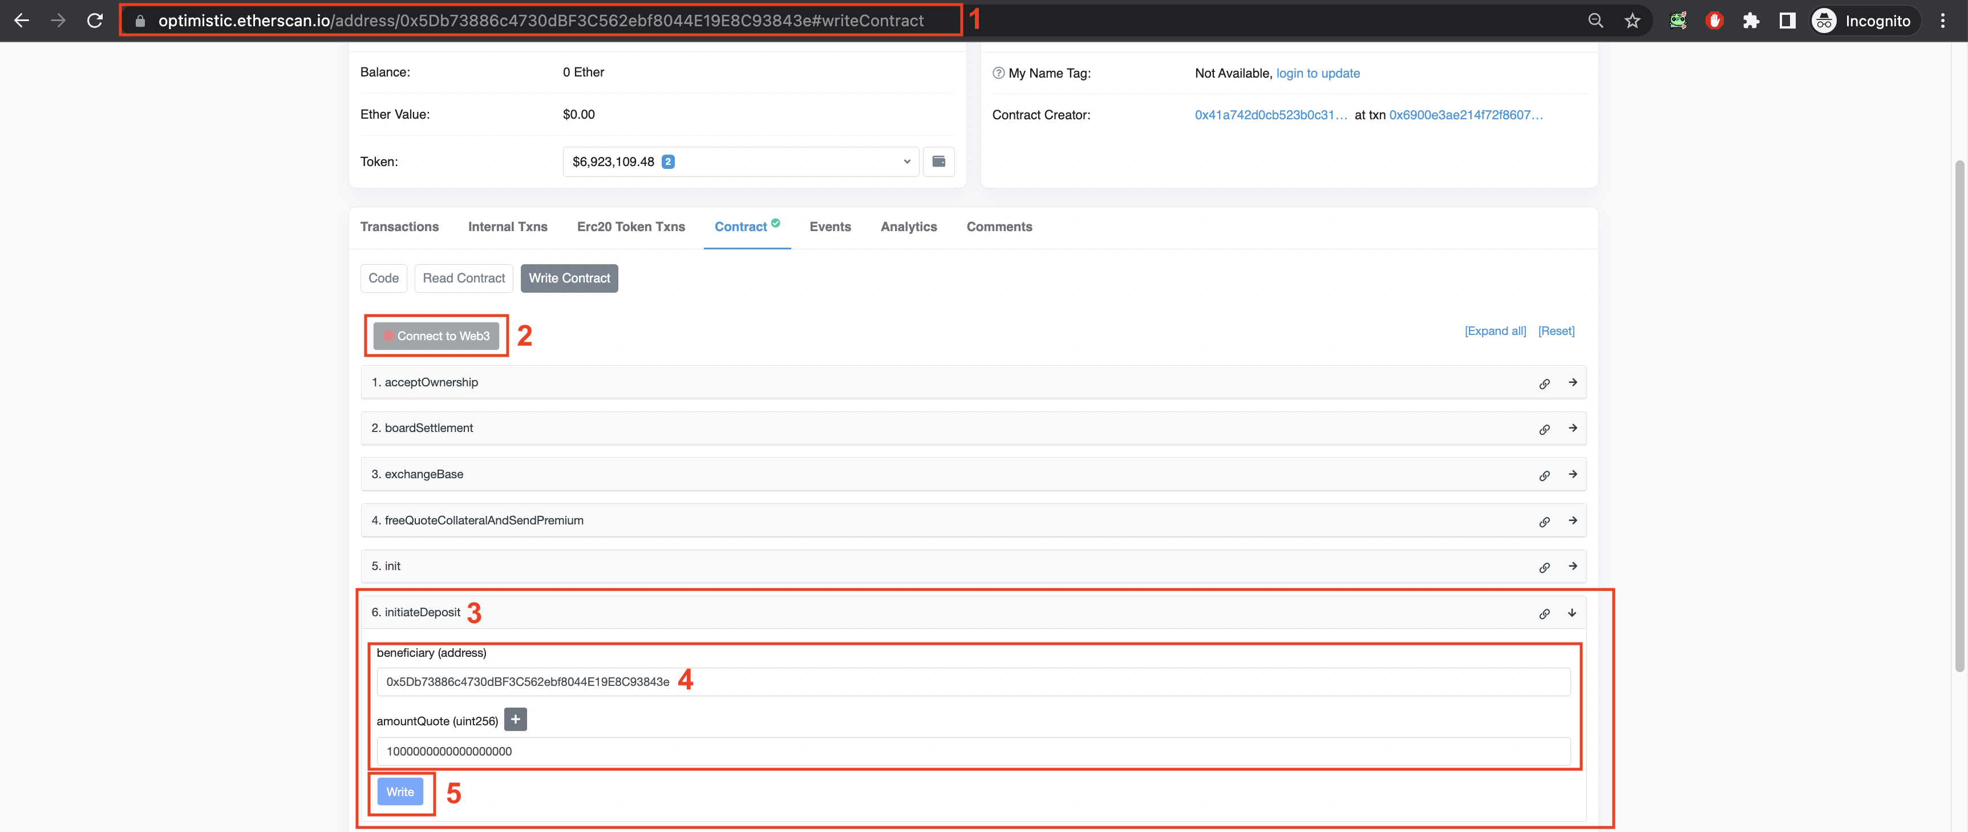1968x832 pixels.
Task: Click the beneficiary address input field
Action: tap(973, 681)
